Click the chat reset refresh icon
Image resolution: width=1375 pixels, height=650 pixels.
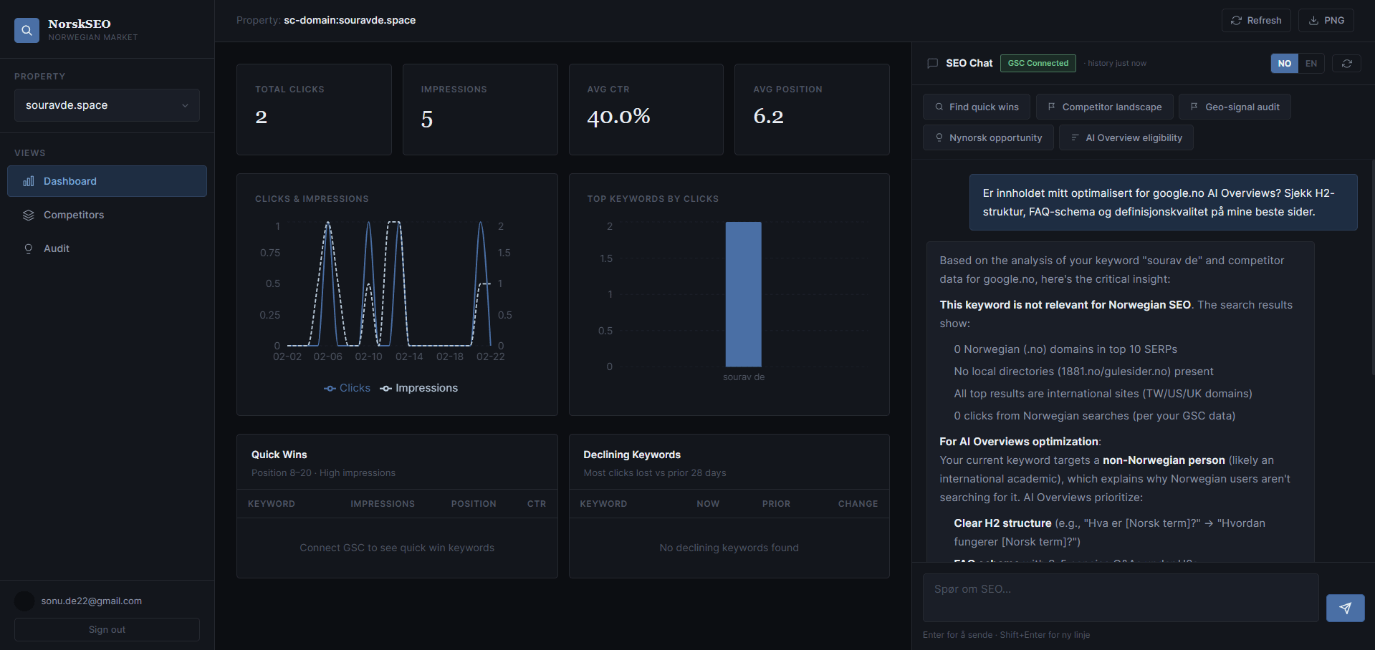(x=1346, y=64)
